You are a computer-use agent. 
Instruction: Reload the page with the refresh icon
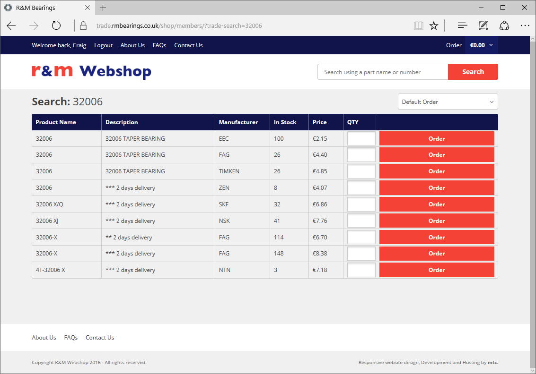[56, 25]
